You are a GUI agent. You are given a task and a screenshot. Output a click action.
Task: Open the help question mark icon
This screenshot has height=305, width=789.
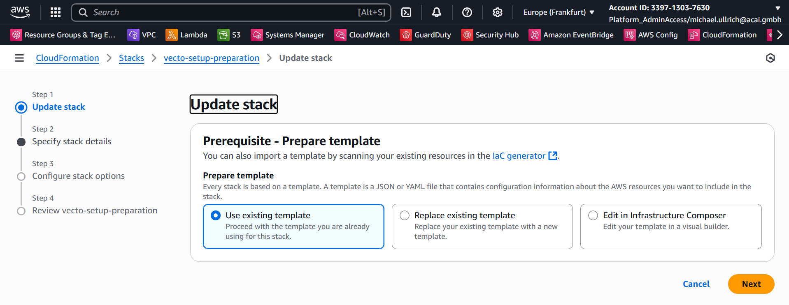coord(467,12)
